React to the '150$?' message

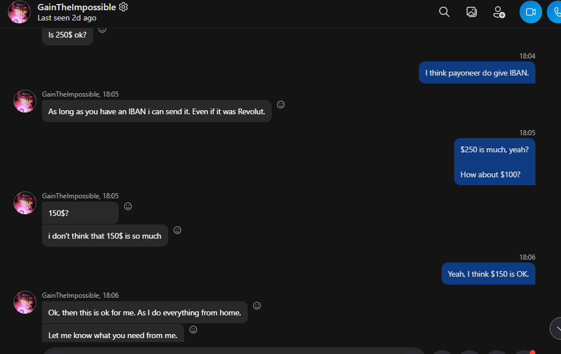pyautogui.click(x=128, y=206)
